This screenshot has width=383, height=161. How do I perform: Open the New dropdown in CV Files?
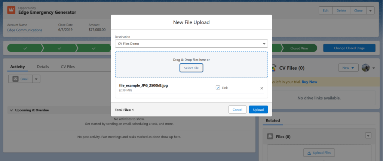[x=348, y=68]
